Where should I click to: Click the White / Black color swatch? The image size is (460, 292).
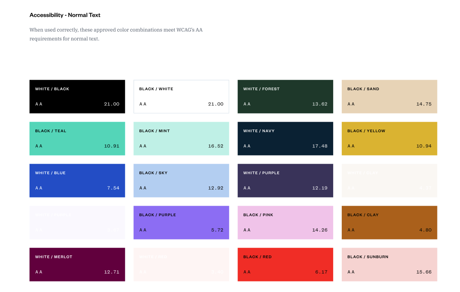coord(77,96)
